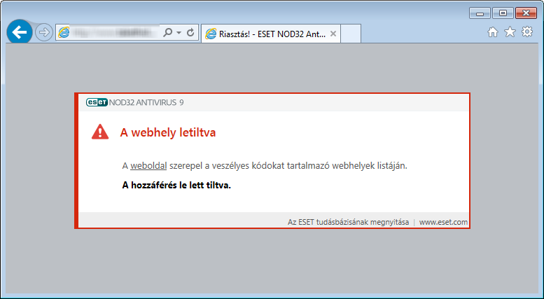Open the Tools gear menu
Screen dimensions: 544x299
(x=527, y=32)
